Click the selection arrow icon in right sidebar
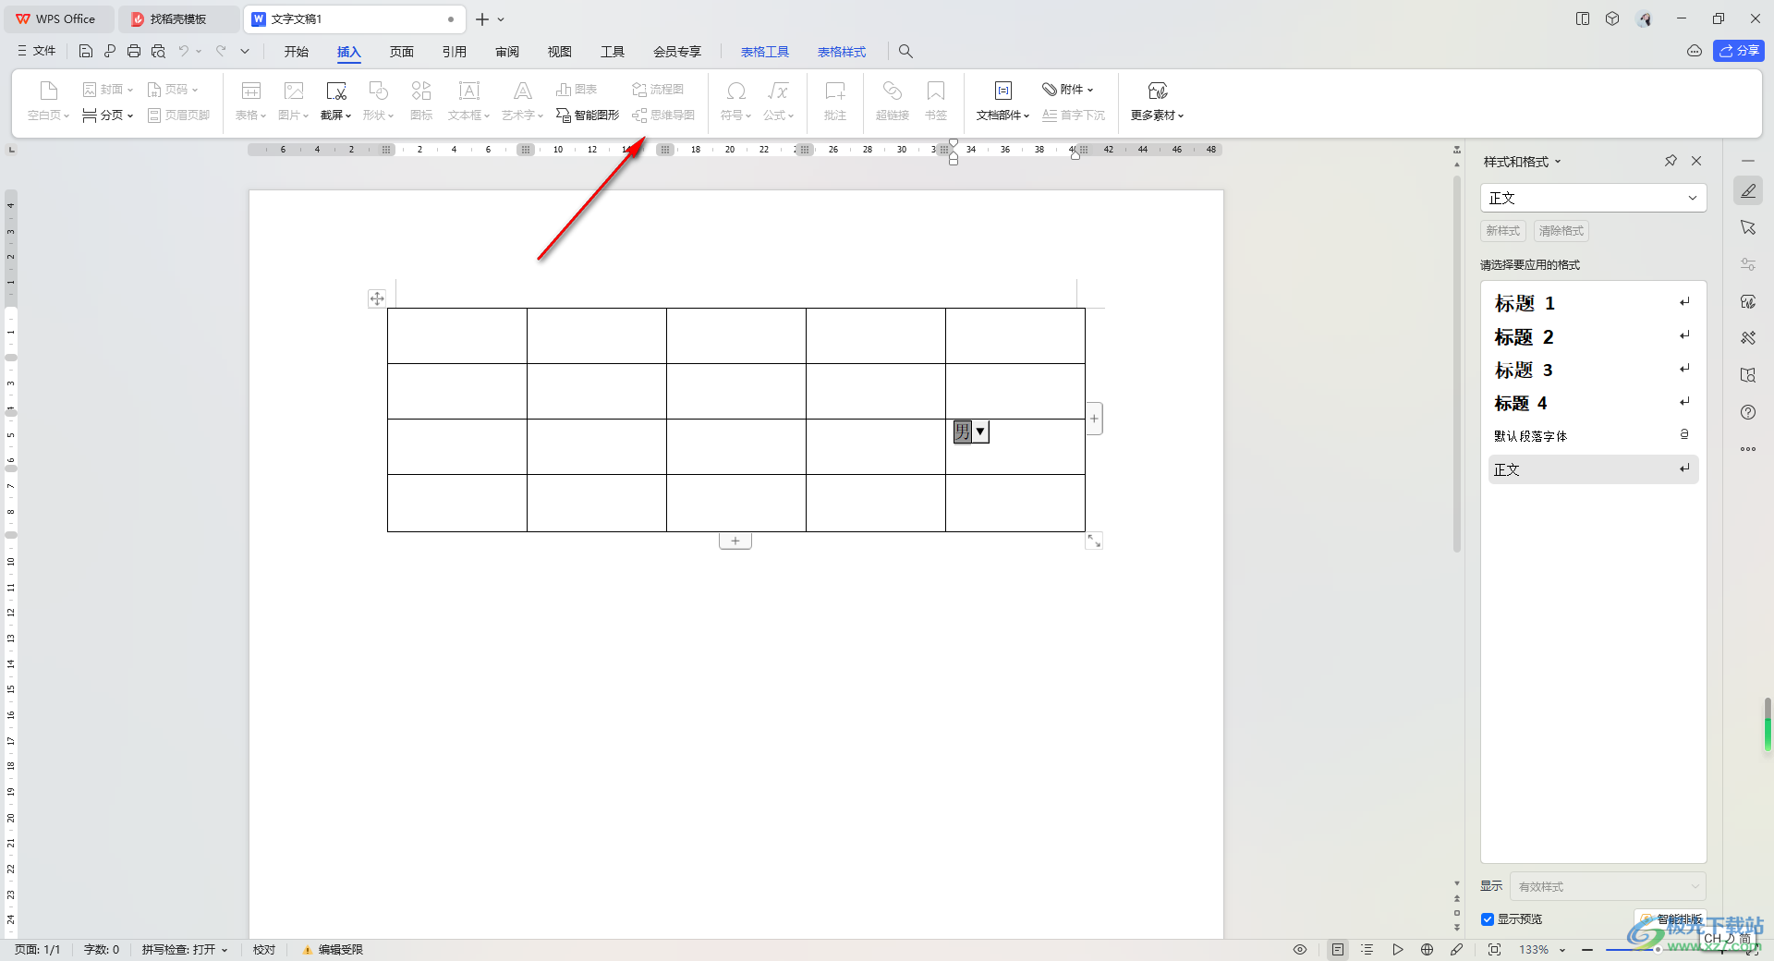The height and width of the screenshot is (961, 1774). click(x=1748, y=227)
